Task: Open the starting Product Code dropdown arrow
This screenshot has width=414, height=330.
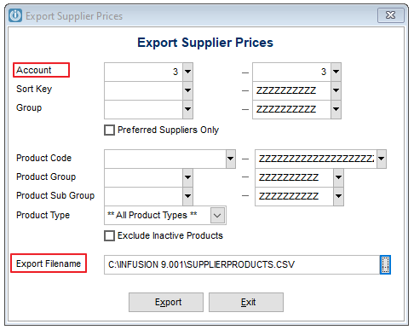Action: pos(231,159)
